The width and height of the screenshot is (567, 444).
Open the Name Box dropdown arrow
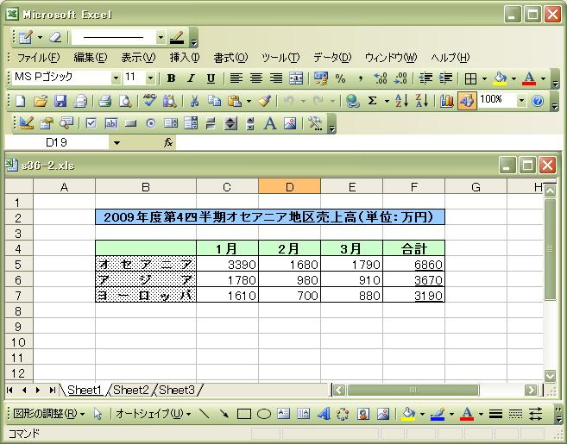point(117,143)
